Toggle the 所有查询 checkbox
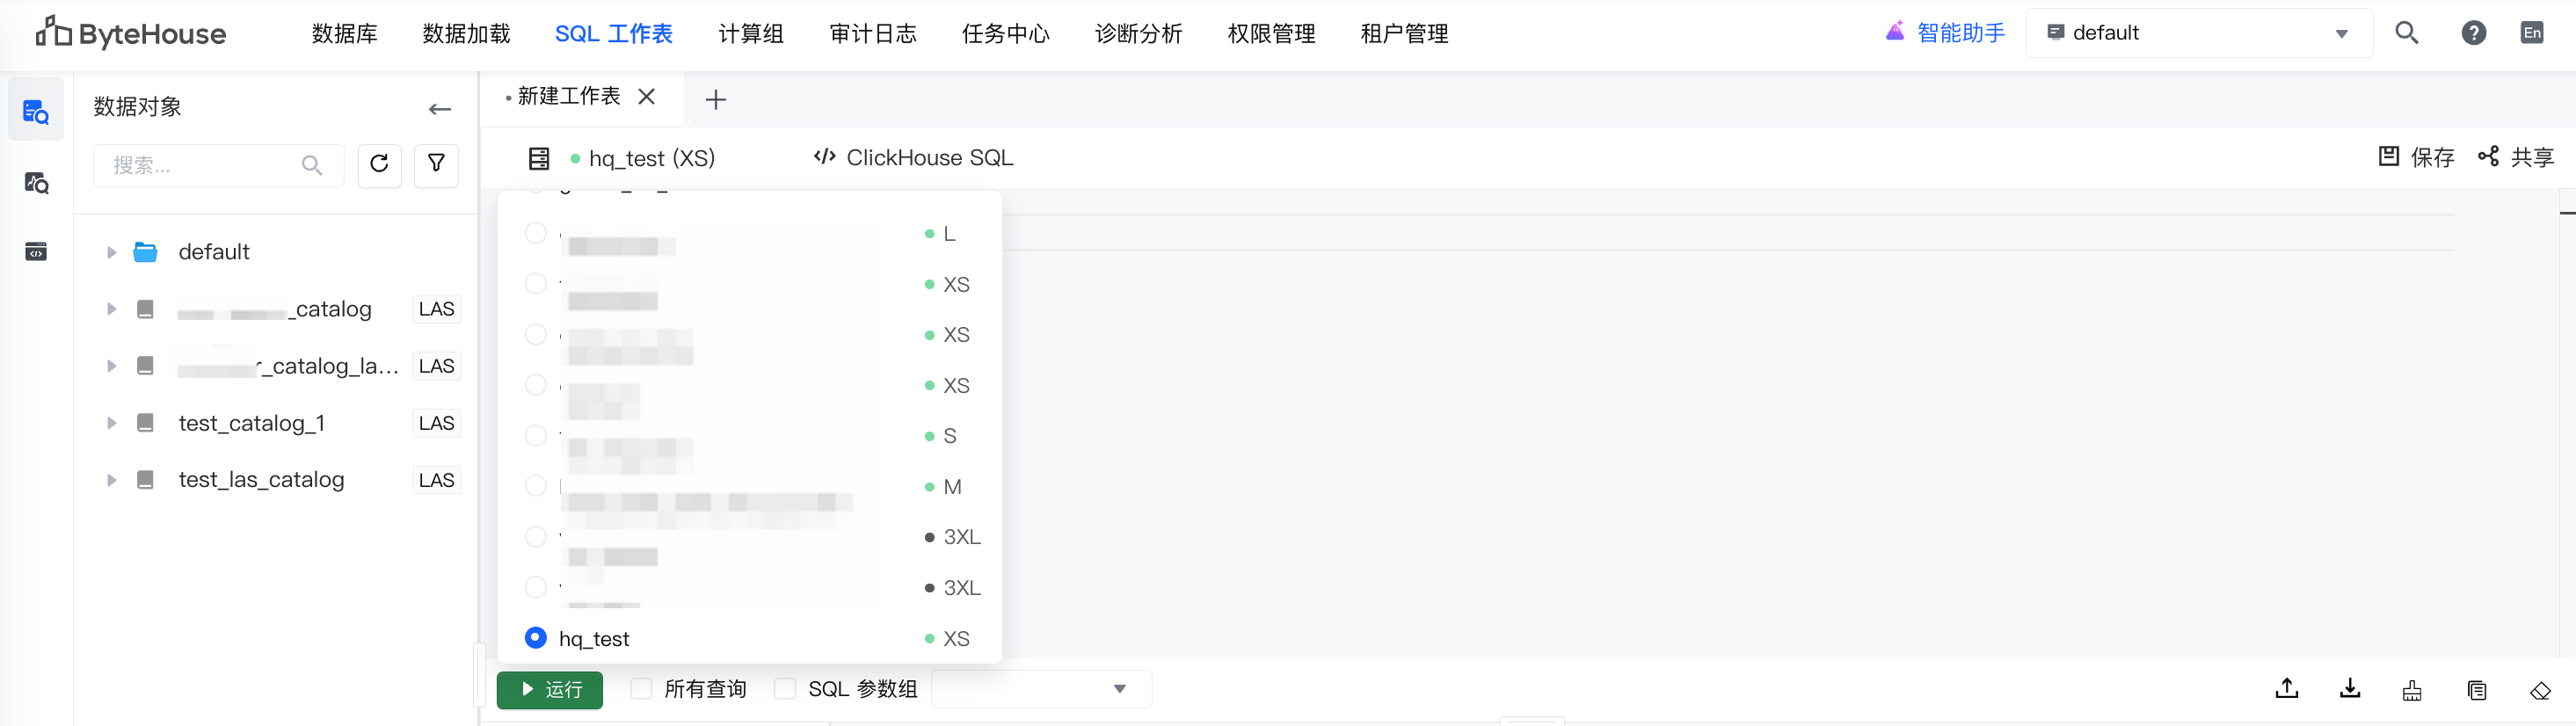This screenshot has width=2576, height=726. pos(642,688)
